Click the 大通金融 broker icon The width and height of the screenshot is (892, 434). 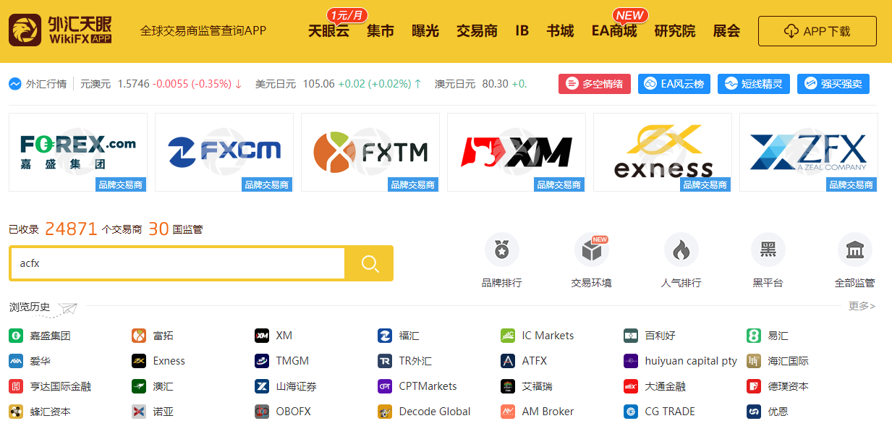631,386
